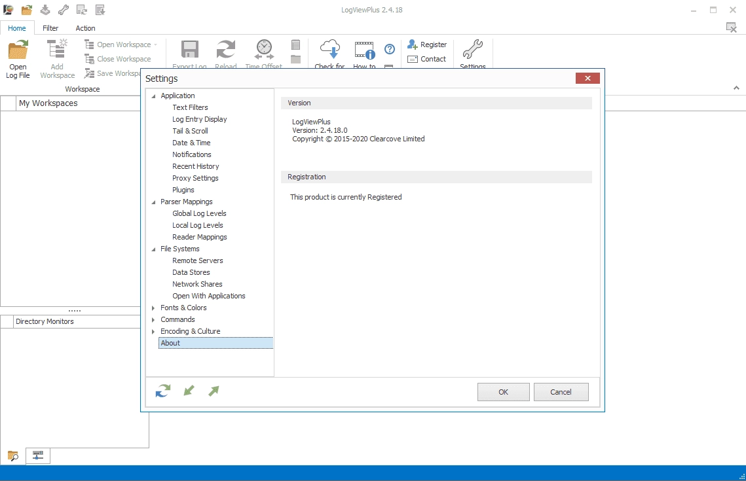Click the quick-access wrench icon
Viewport: 746px width, 481px height.
click(x=64, y=10)
